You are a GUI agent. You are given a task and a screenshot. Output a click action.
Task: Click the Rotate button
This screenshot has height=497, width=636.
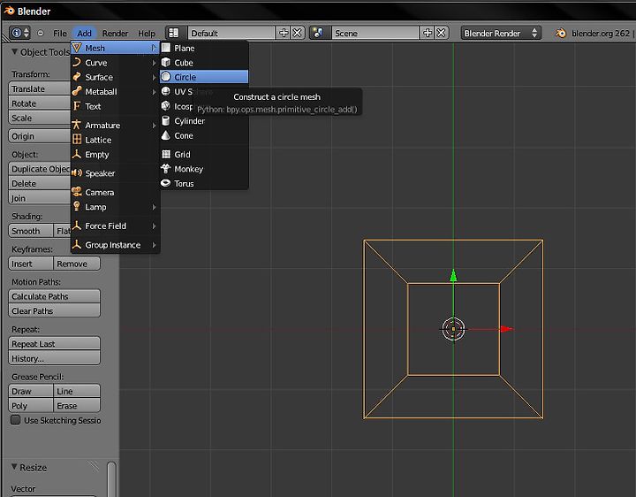coord(40,103)
